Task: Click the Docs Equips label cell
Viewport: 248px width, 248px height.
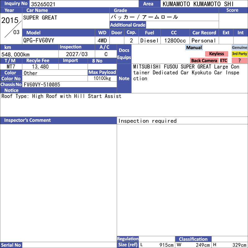Action: [124, 54]
